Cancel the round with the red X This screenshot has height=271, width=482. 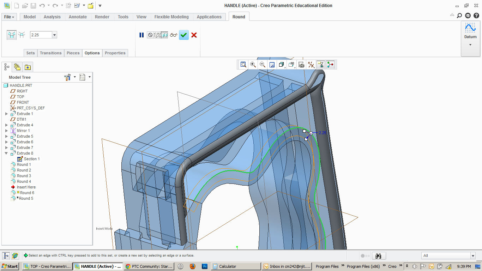point(194,35)
